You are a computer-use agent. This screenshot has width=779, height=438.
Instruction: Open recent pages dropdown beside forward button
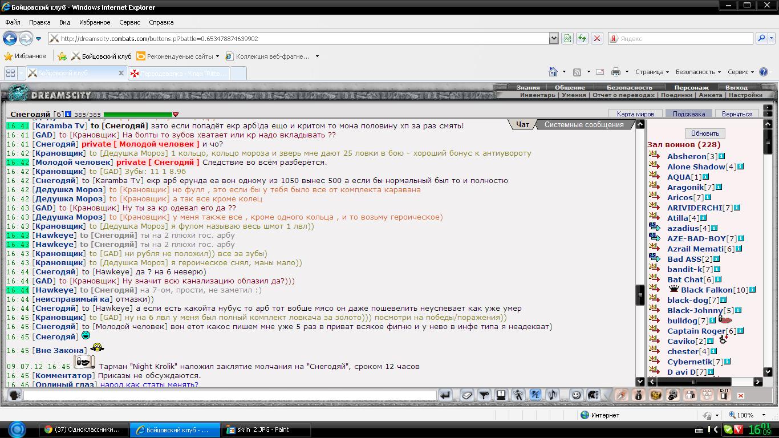point(38,39)
